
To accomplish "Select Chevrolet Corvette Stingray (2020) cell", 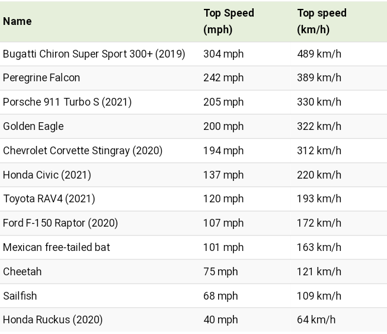I will pos(83,151).
